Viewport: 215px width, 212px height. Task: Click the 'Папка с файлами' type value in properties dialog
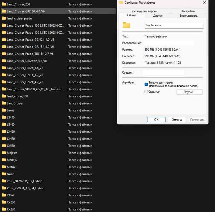click(x=156, y=36)
